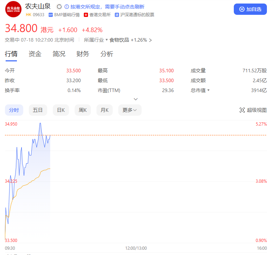Click the 成交量 value 711.52万股

click(x=255, y=71)
